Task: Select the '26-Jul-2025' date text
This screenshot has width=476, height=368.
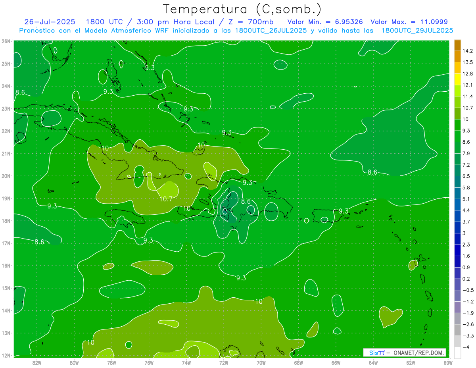Action: point(50,21)
